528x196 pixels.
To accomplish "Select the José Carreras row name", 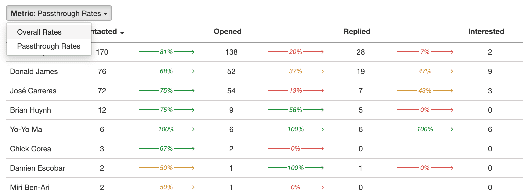I will pos(33,91).
